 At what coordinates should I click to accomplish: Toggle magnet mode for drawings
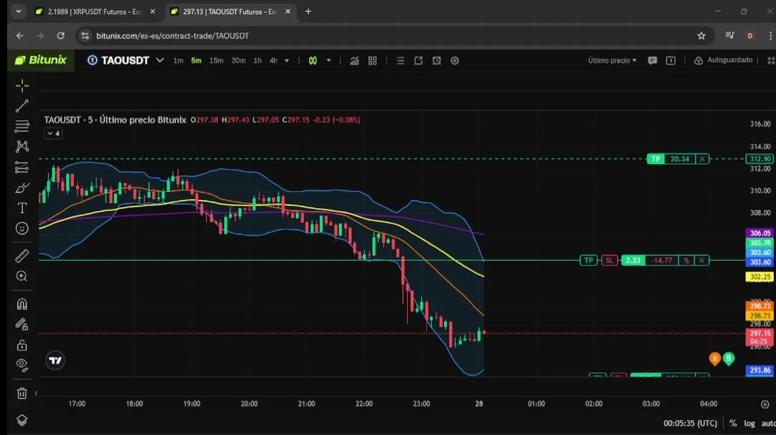(x=22, y=304)
